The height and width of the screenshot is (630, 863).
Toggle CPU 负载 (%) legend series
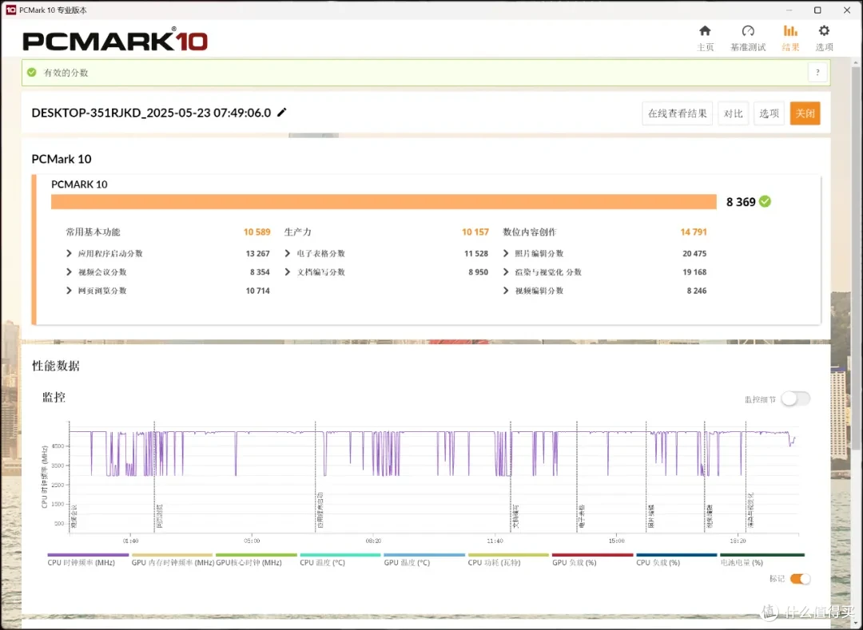tap(677, 560)
